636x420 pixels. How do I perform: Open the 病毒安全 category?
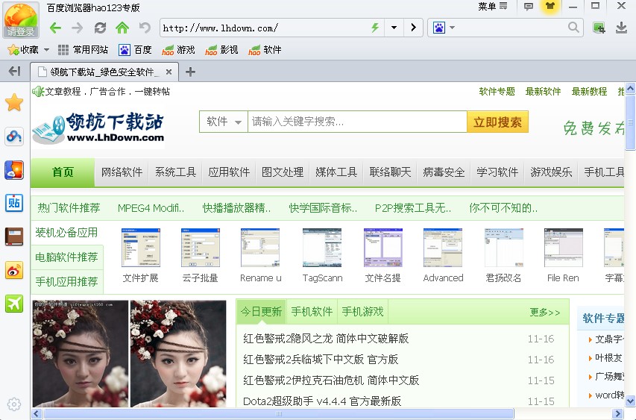click(444, 172)
